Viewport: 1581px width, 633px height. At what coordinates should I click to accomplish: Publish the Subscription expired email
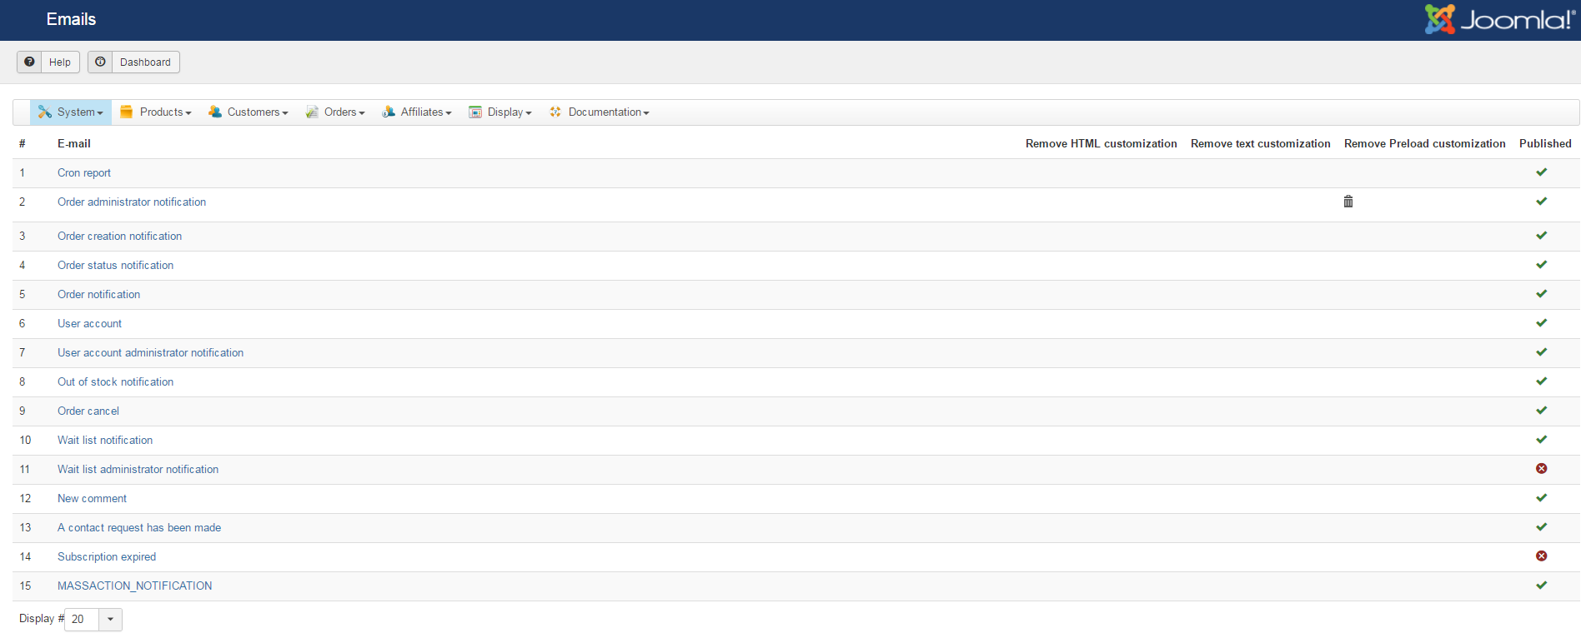pos(1542,556)
